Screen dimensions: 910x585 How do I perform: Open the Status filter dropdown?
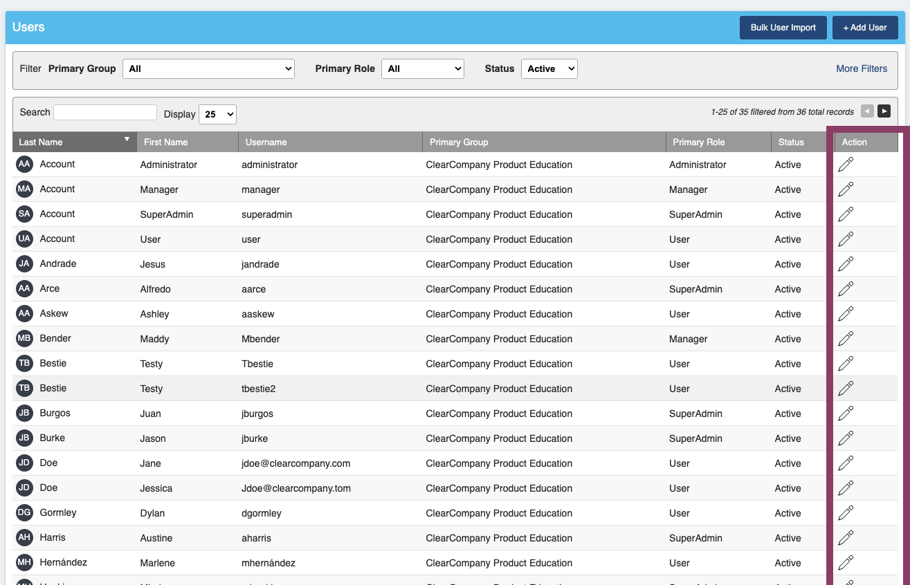pos(549,68)
